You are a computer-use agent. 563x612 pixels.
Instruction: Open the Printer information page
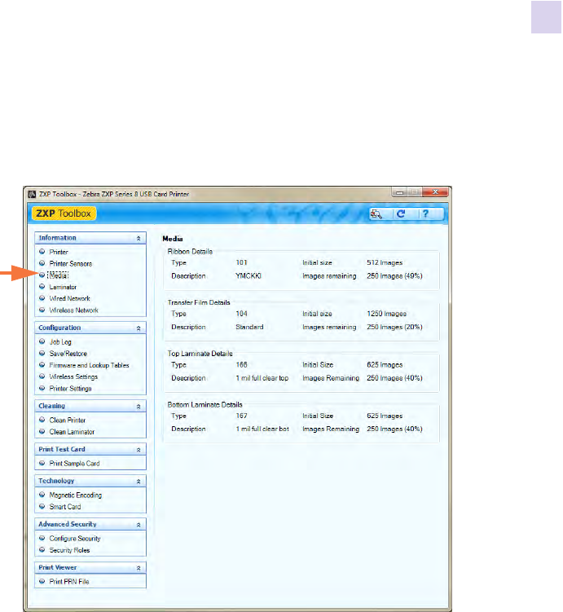[x=59, y=252]
